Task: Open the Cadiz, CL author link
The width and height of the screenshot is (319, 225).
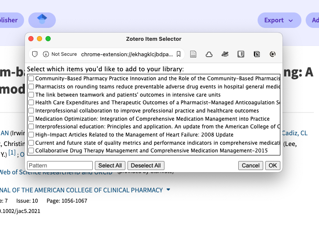Action: point(295,133)
